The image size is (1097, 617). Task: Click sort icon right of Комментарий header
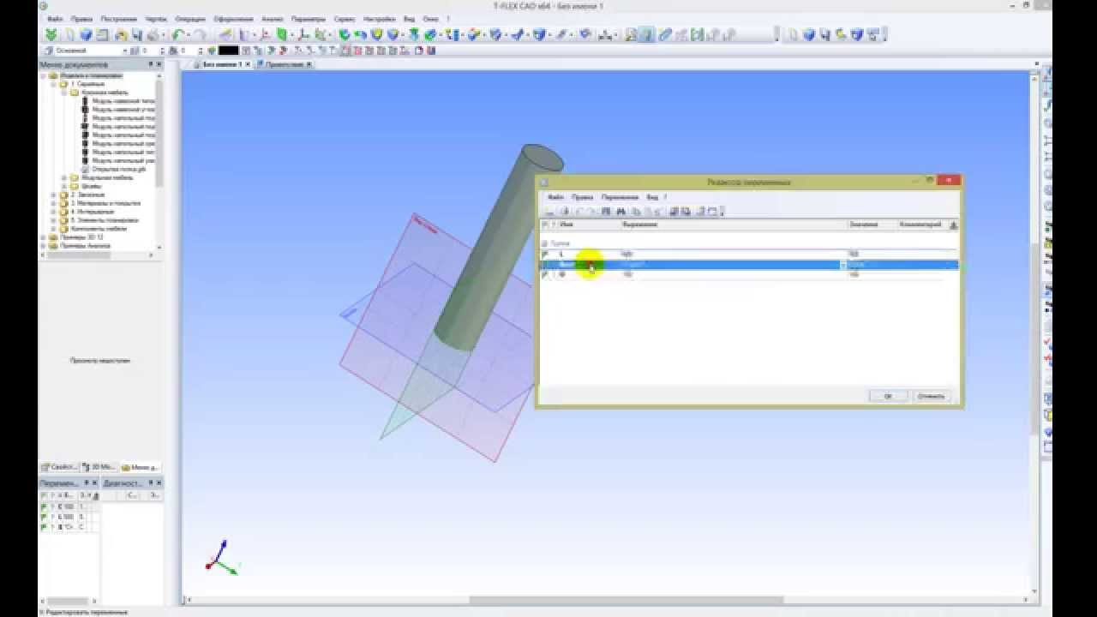click(954, 225)
